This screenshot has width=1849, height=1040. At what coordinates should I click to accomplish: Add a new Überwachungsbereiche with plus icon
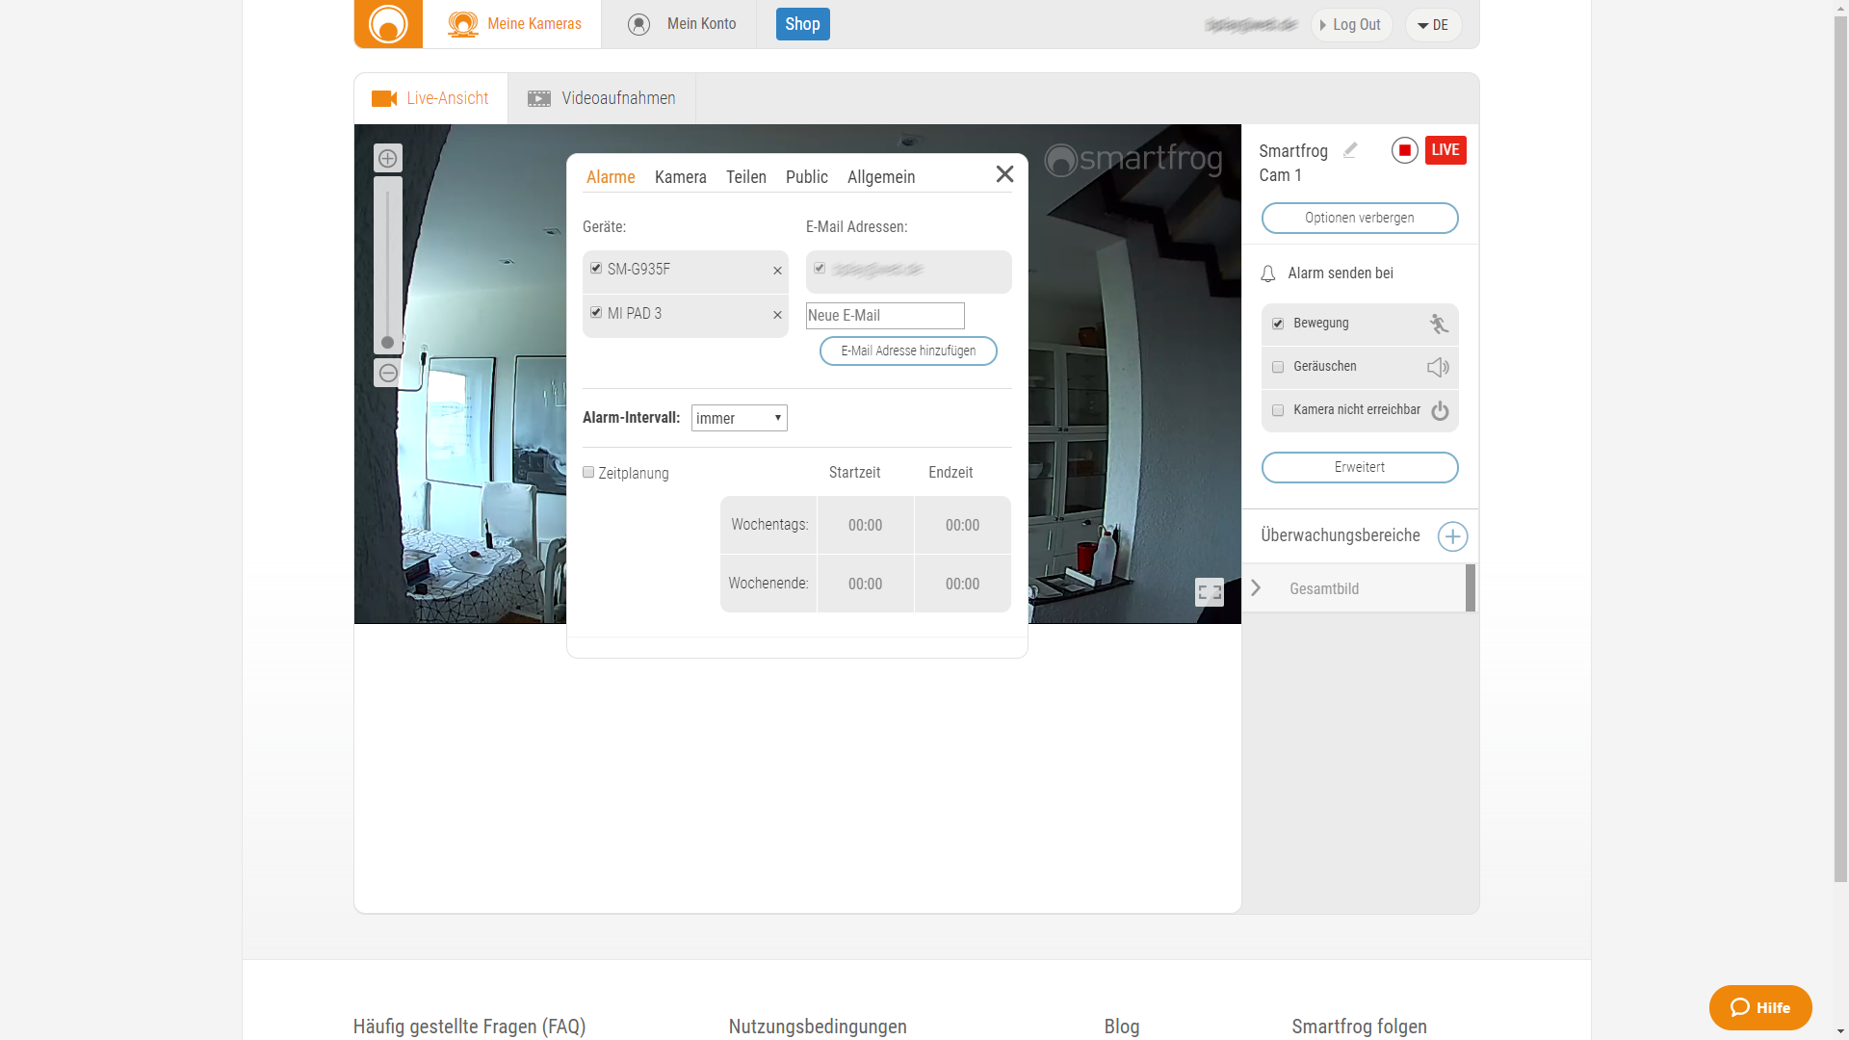[1452, 536]
